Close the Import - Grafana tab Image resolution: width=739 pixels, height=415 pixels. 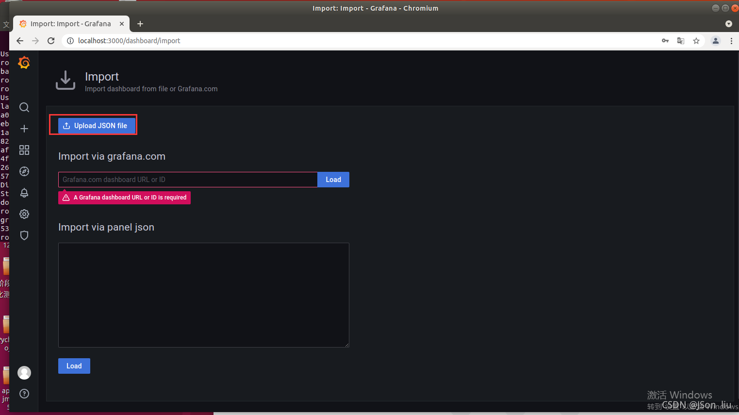(122, 24)
